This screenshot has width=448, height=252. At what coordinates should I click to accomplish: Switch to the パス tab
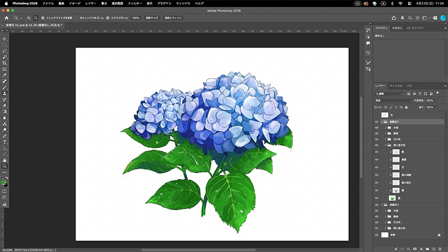409,86
